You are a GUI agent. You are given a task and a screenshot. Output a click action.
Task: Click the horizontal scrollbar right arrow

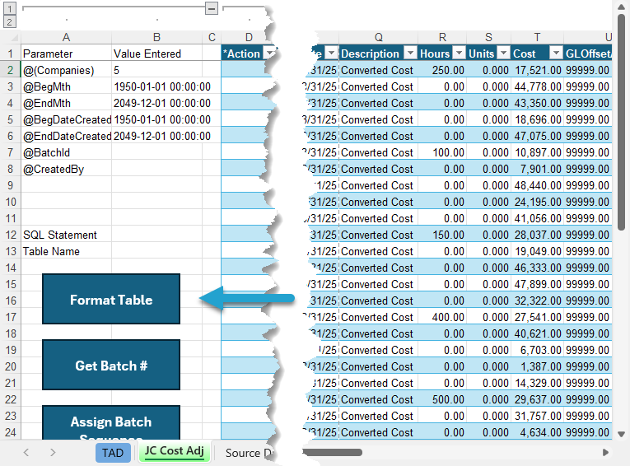tap(605, 453)
